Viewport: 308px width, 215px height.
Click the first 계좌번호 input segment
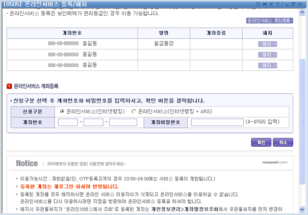[68, 122]
